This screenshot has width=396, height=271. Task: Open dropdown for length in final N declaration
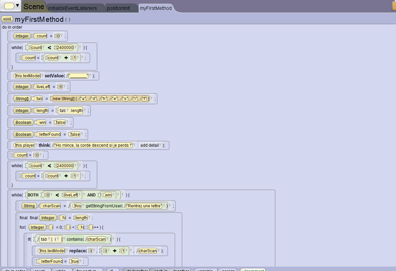tap(89, 218)
